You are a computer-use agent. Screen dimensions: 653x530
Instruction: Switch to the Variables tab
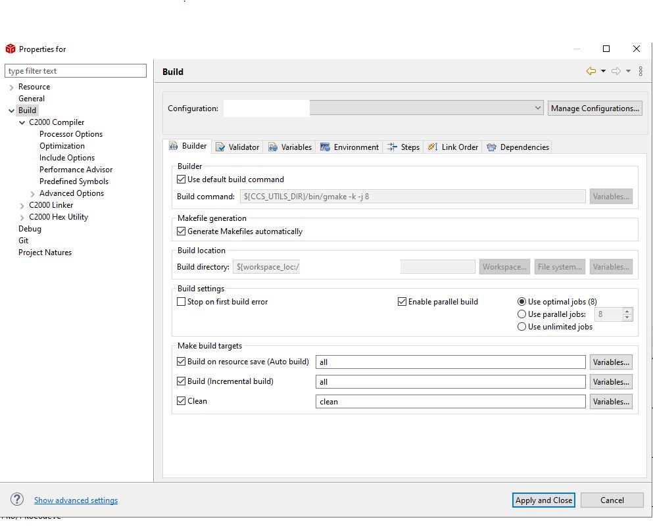click(290, 147)
